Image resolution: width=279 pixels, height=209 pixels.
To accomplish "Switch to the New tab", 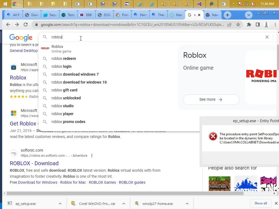I will click(x=212, y=15).
